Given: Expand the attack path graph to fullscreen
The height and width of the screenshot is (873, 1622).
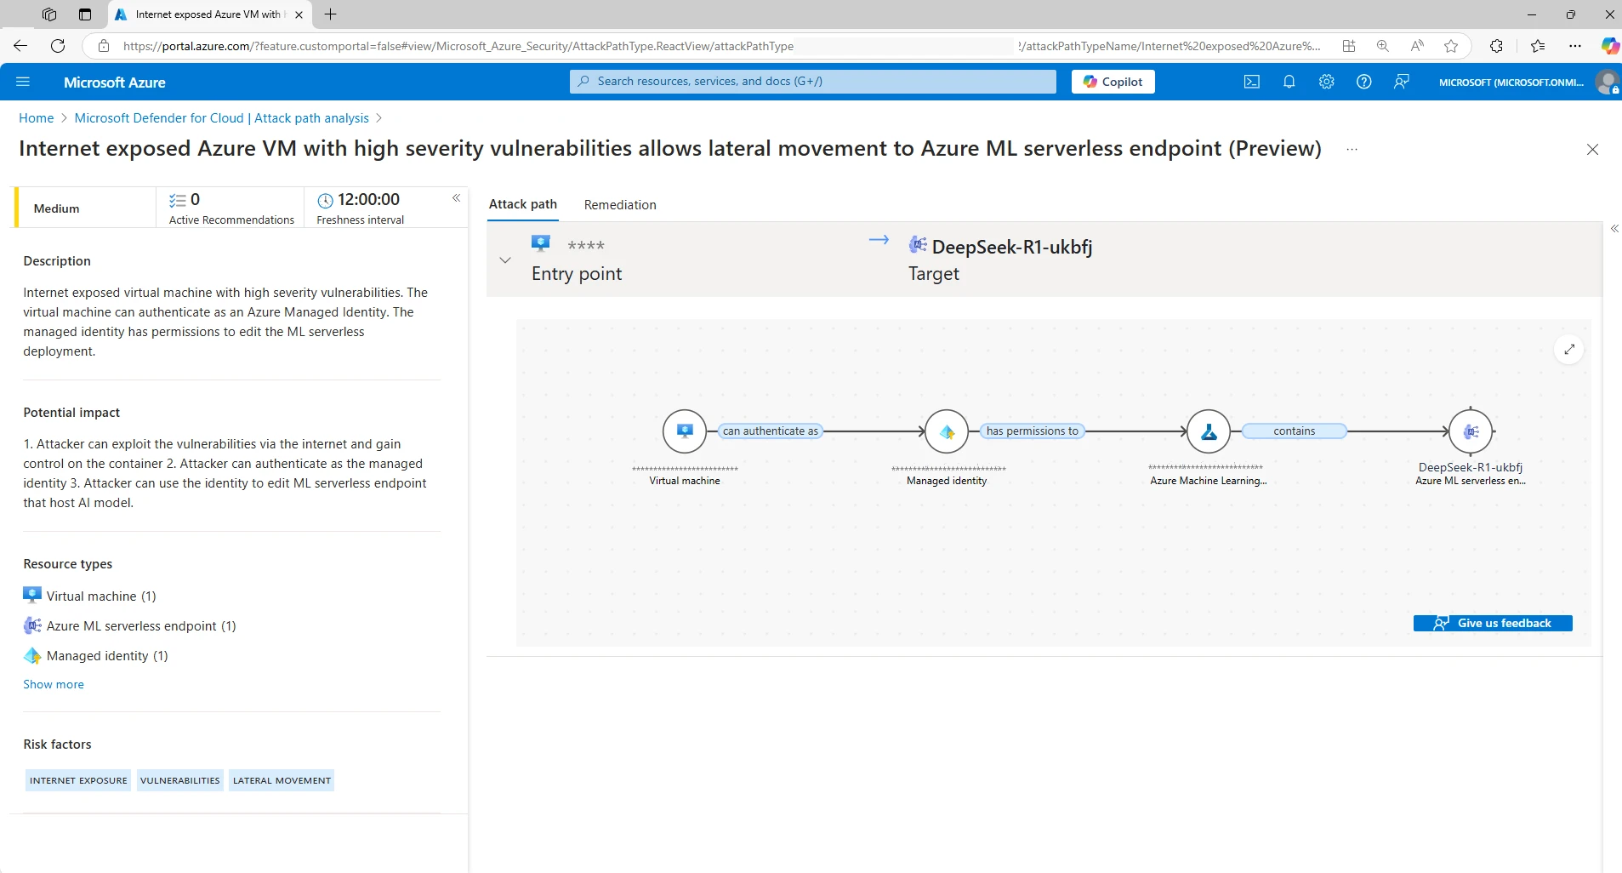Looking at the screenshot, I should pyautogui.click(x=1568, y=349).
